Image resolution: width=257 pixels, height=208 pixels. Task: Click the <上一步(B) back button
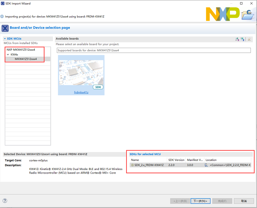point(180,201)
